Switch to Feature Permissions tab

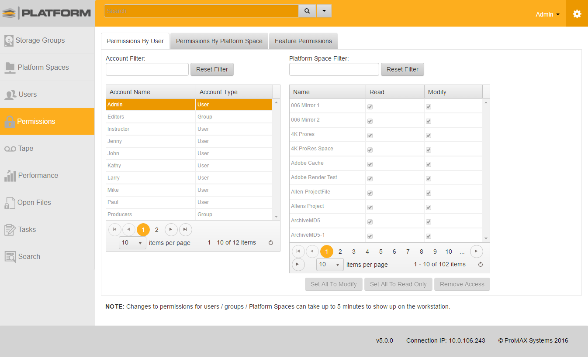tap(303, 41)
